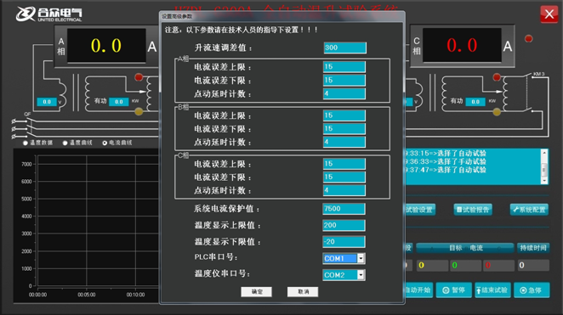Select the 温度数据 radio button

[26, 143]
